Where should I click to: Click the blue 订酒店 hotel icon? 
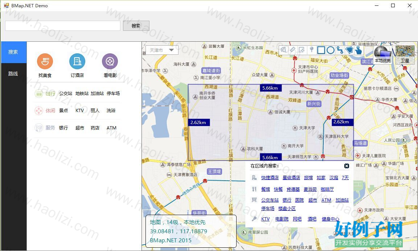(x=77, y=61)
